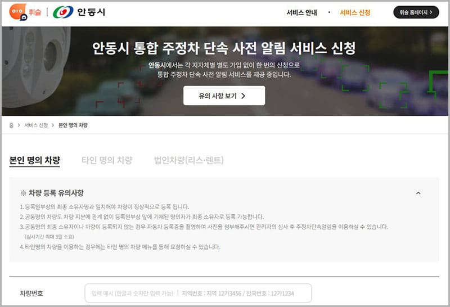Select the 본인 명의 차량 tab
Viewport: 450px width, 307px height.
35,160
